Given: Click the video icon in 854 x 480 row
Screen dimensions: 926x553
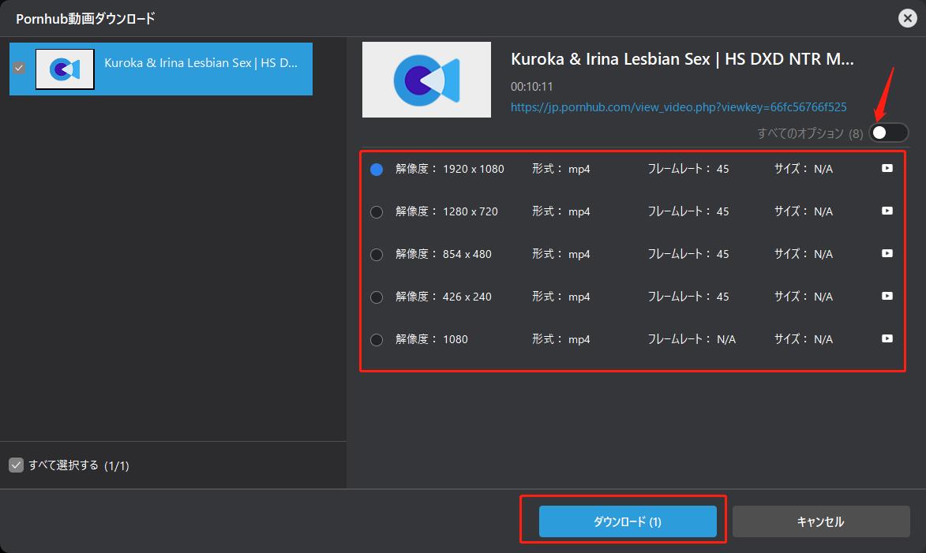Looking at the screenshot, I should (x=887, y=253).
